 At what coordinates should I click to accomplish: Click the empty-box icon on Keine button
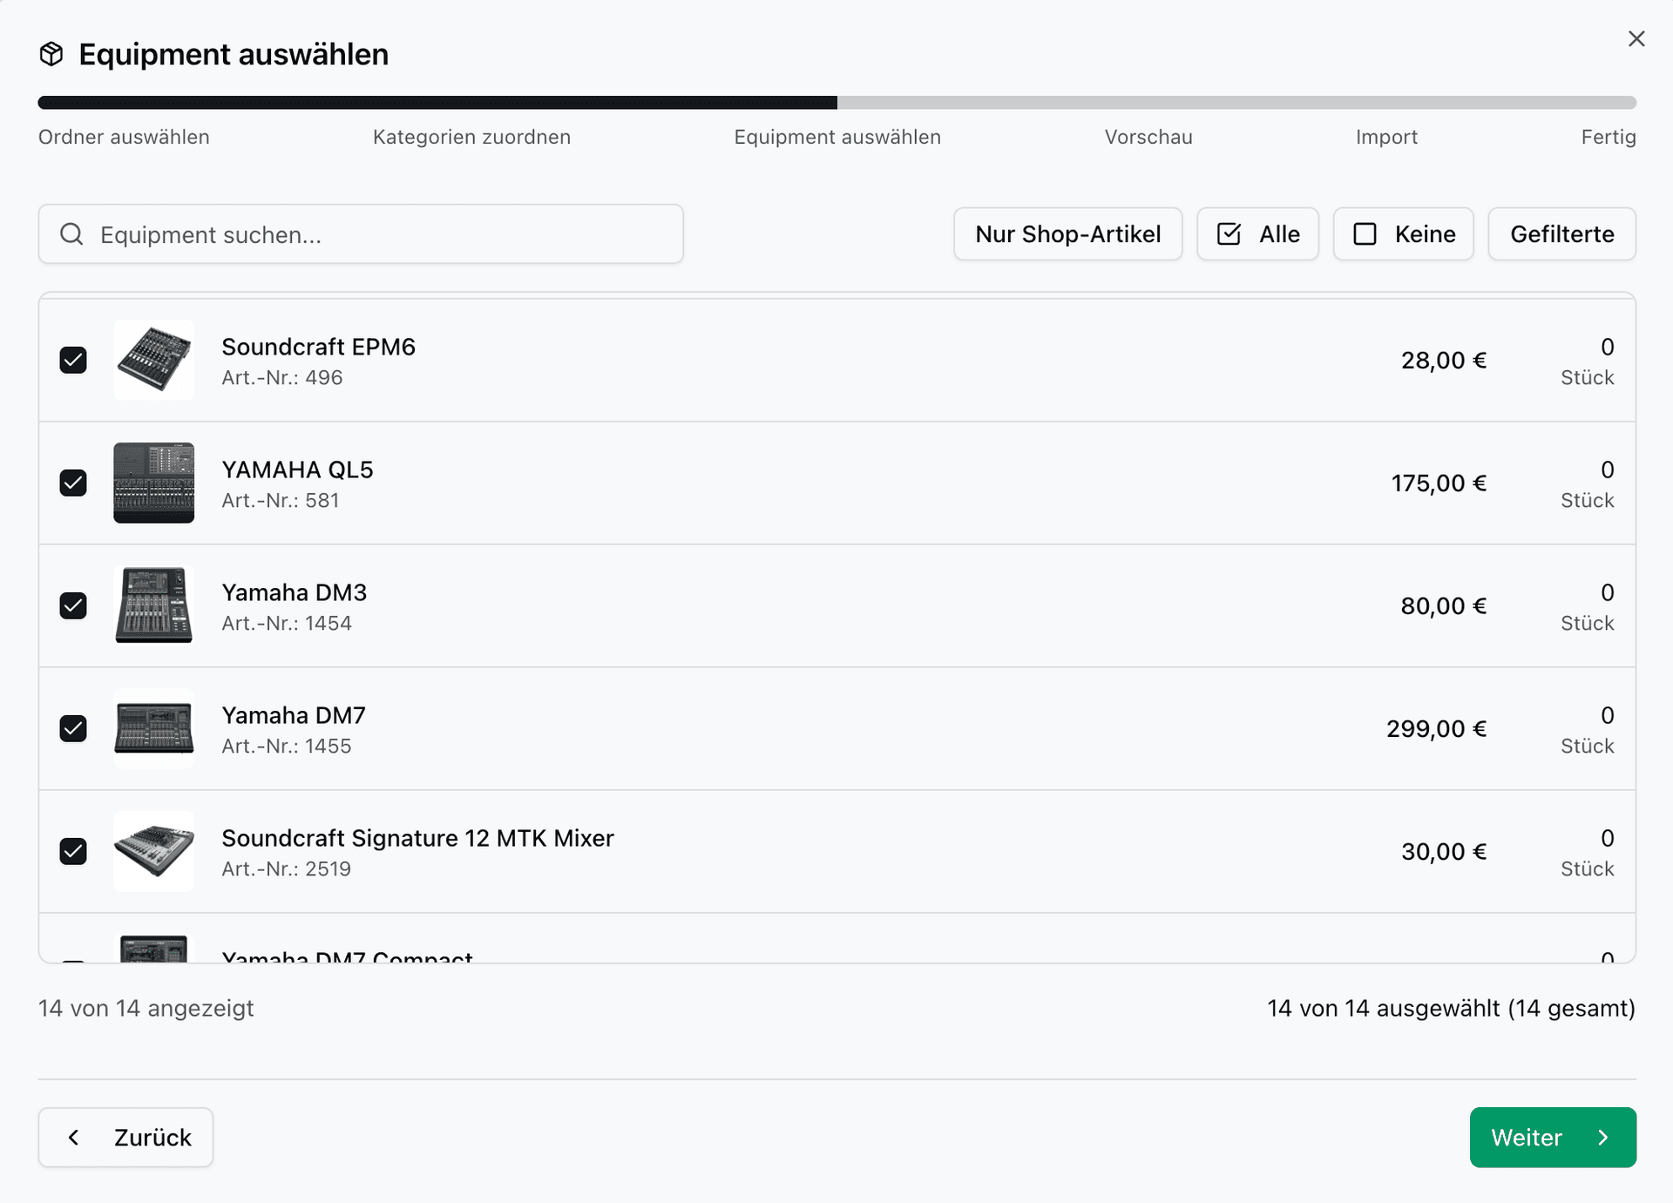pos(1365,234)
